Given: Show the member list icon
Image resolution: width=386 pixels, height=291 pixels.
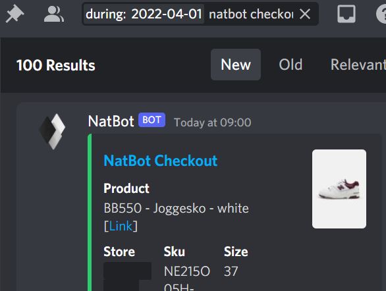Looking at the screenshot, I should point(54,14).
